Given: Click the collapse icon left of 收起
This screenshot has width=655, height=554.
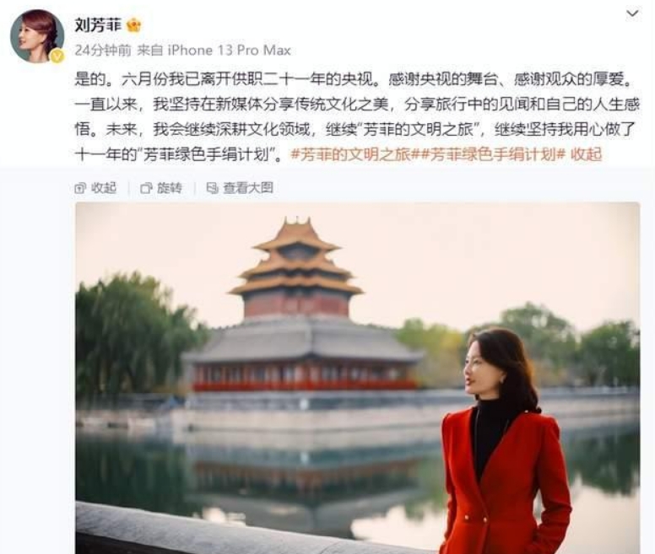Looking at the screenshot, I should [80, 188].
